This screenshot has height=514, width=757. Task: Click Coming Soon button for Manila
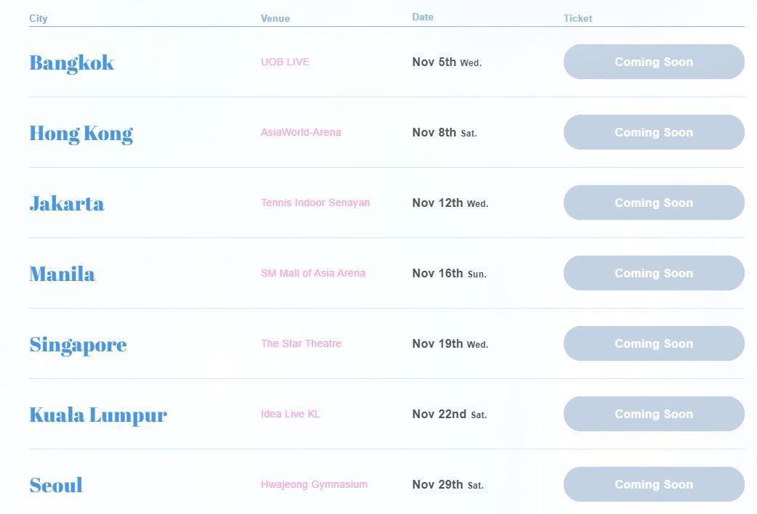coord(654,273)
